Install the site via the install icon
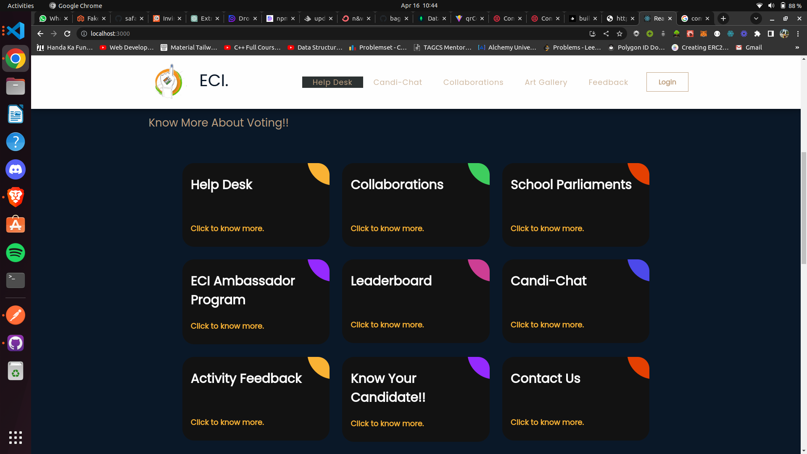This screenshot has width=807, height=454. [x=592, y=34]
